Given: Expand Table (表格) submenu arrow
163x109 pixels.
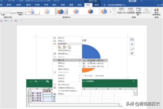Looking at the screenshot, I should 80,81.
